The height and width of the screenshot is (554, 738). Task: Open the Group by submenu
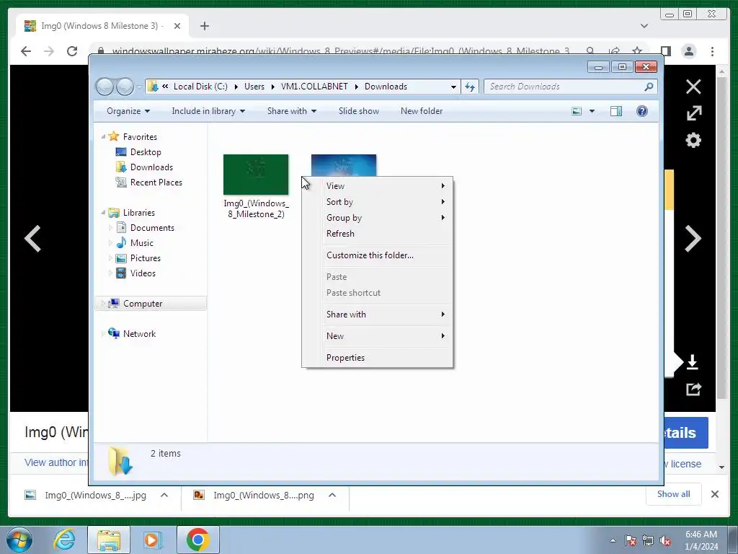pyautogui.click(x=386, y=218)
